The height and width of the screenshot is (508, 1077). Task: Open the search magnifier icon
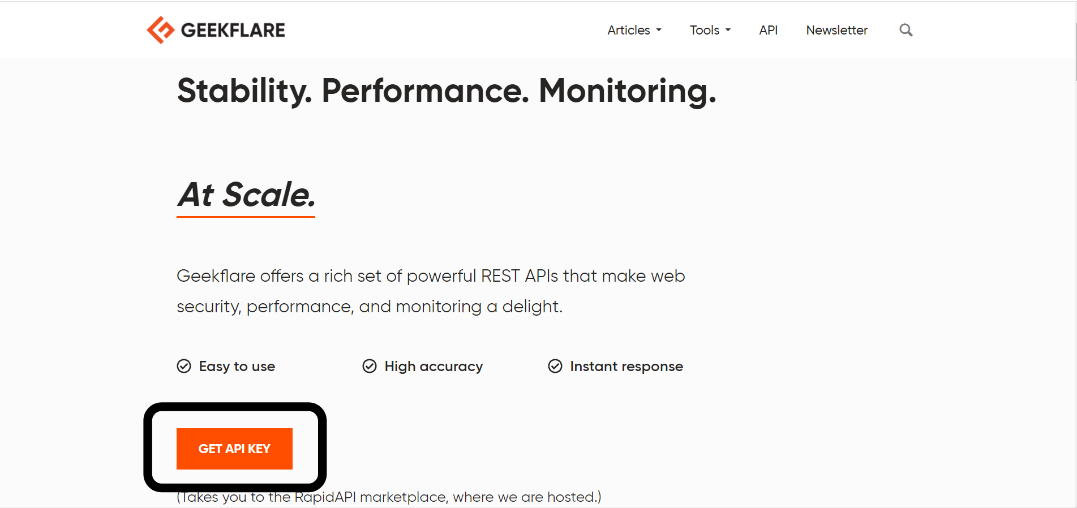click(906, 30)
